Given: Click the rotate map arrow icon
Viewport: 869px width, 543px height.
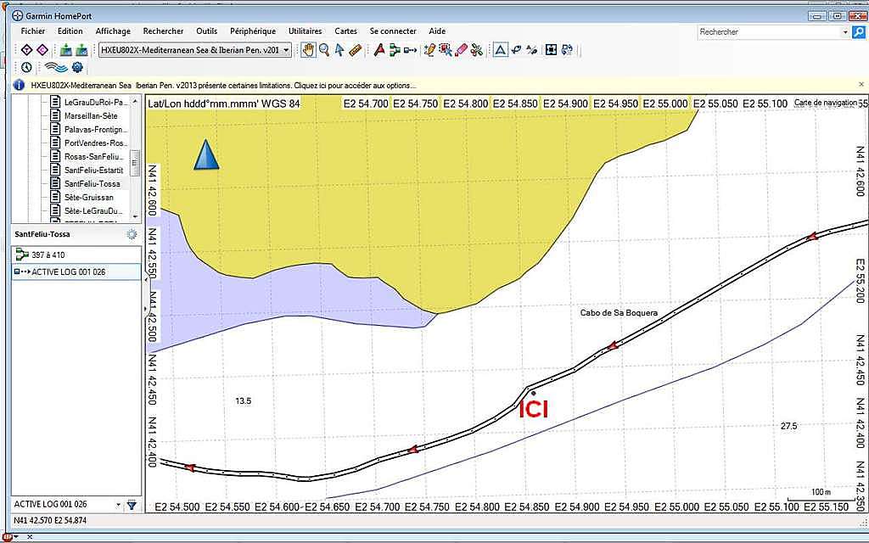Looking at the screenshot, I should coord(517,50).
